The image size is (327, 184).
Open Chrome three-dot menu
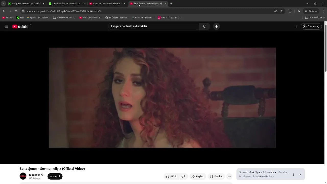(x=323, y=11)
